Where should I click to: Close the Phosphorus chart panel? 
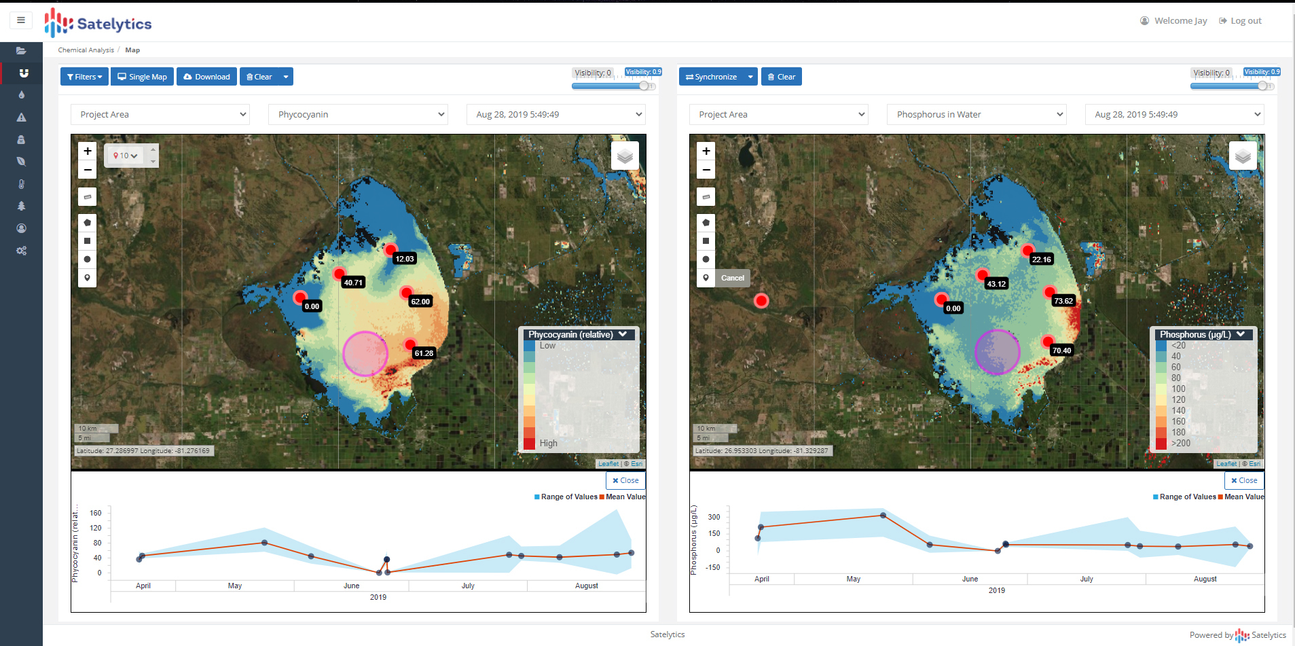click(x=1244, y=480)
